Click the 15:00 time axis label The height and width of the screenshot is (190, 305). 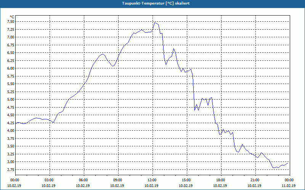coord(187,180)
